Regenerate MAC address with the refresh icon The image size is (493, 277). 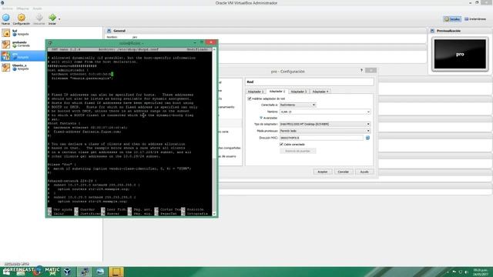tap(367, 138)
